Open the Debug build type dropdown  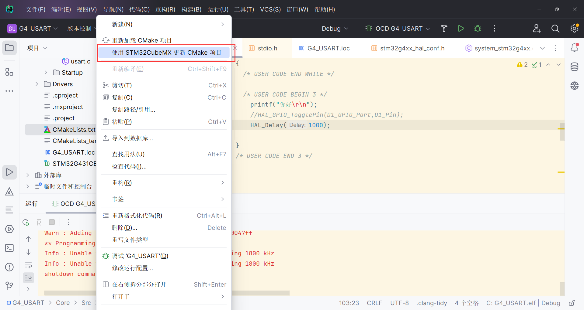[x=335, y=28]
